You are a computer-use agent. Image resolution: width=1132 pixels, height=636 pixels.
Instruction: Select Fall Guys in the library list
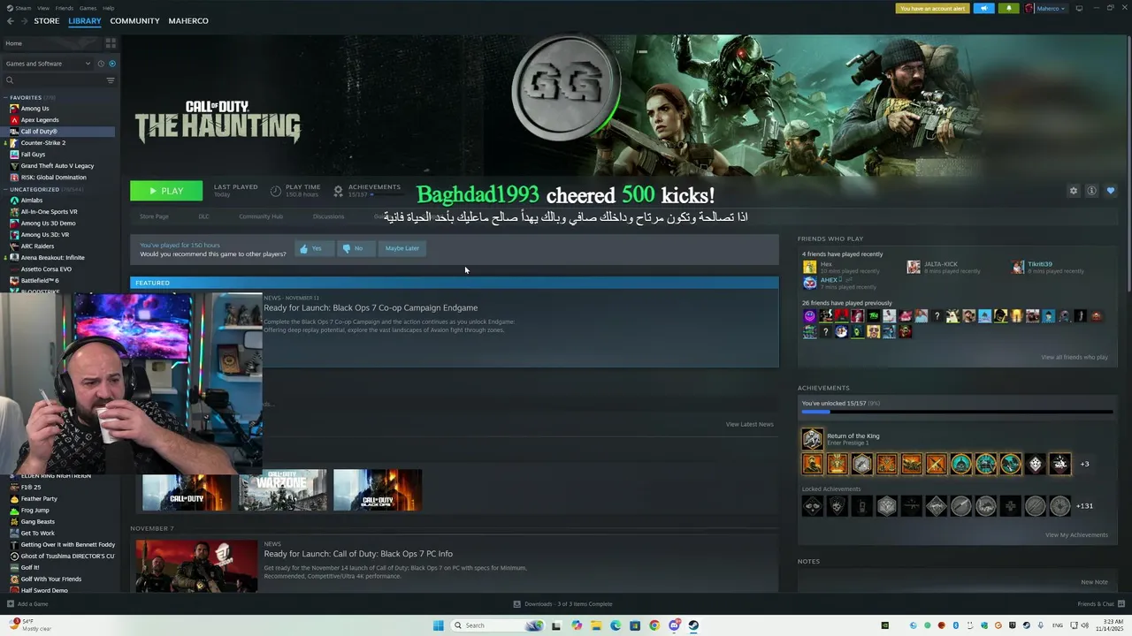(x=33, y=155)
